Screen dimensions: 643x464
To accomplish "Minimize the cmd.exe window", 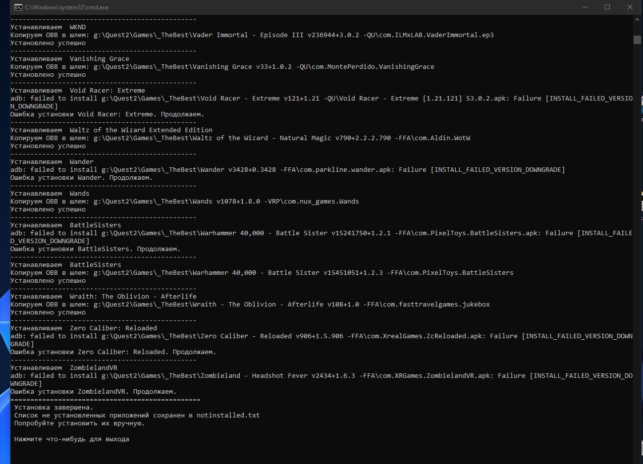I will tap(585, 7).
